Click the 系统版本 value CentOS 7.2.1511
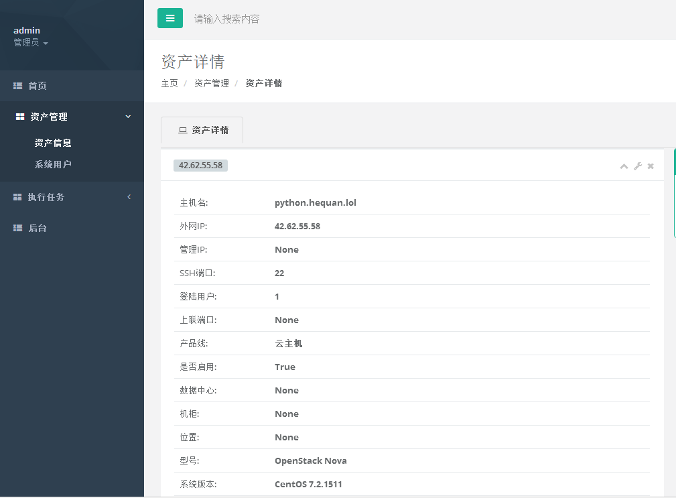 (x=308, y=484)
